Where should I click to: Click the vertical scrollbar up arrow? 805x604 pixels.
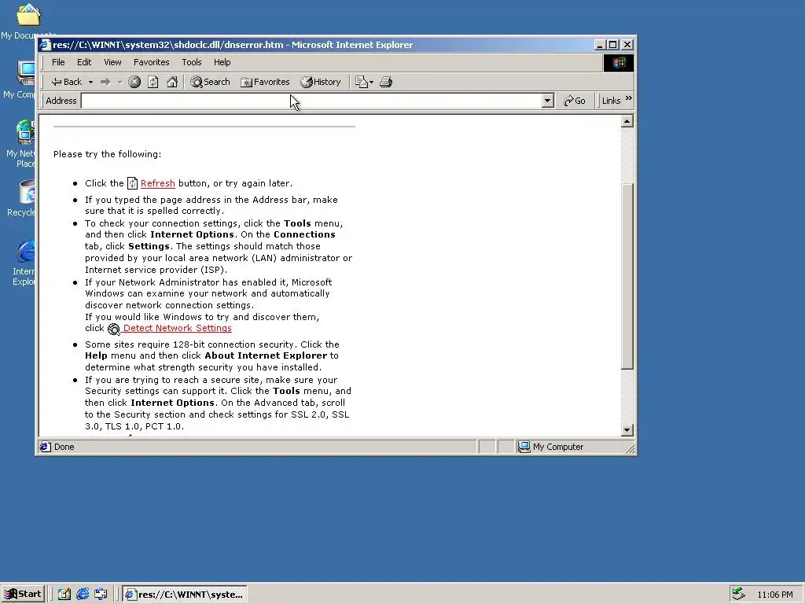(627, 121)
